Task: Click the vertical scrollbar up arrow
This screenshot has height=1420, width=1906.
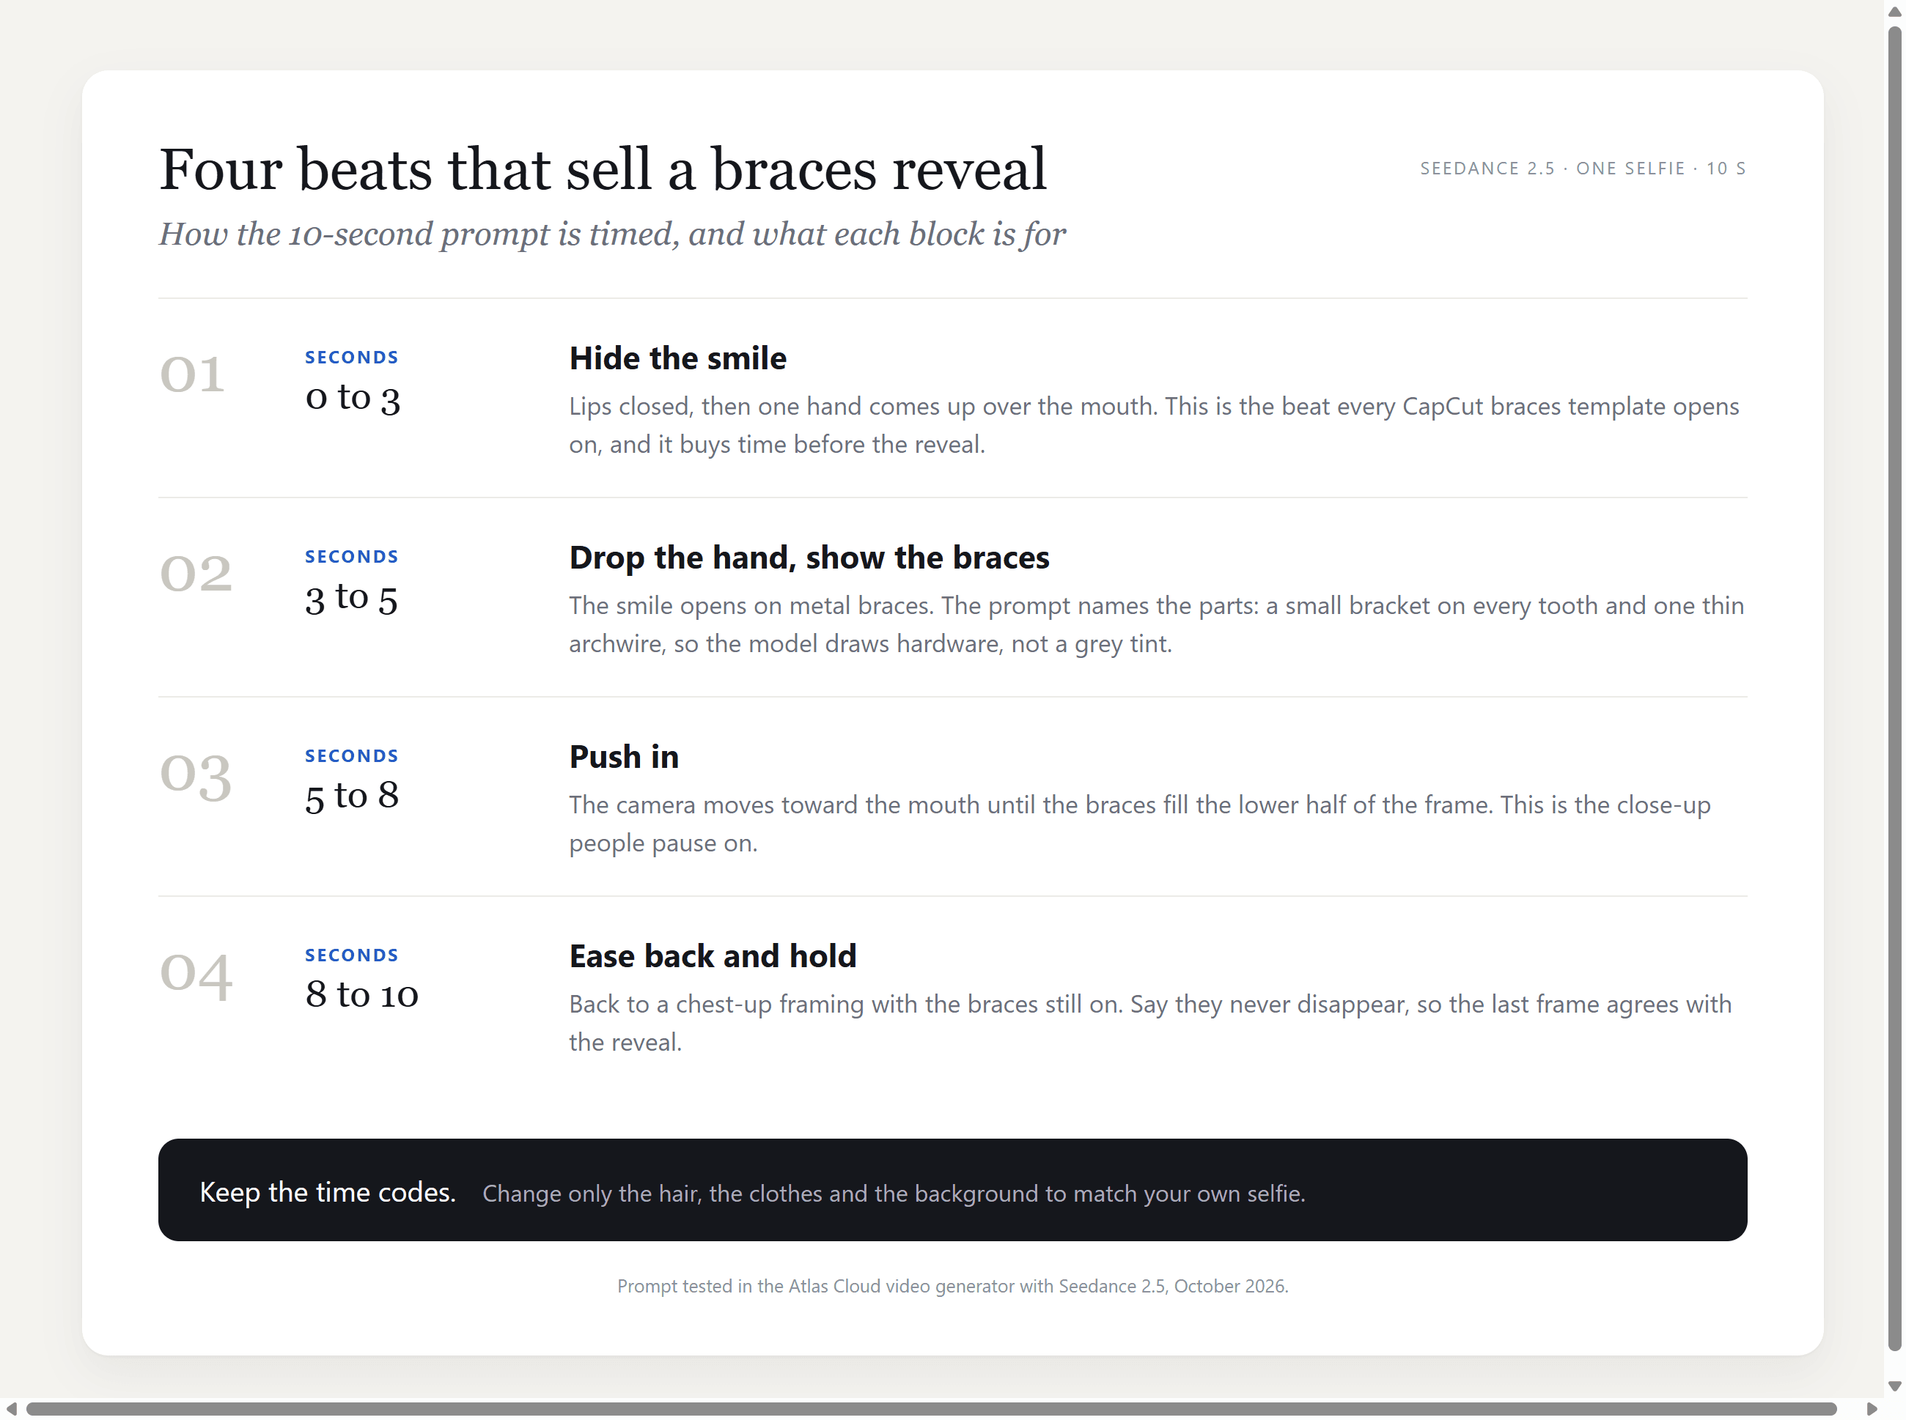Action: pos(1895,11)
